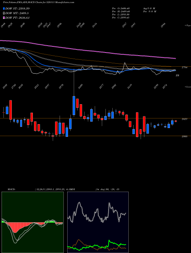Select the 'DOW PT: 2636.61' legend text
Viewport: 191px width, 253px height.
(x=17, y=18)
